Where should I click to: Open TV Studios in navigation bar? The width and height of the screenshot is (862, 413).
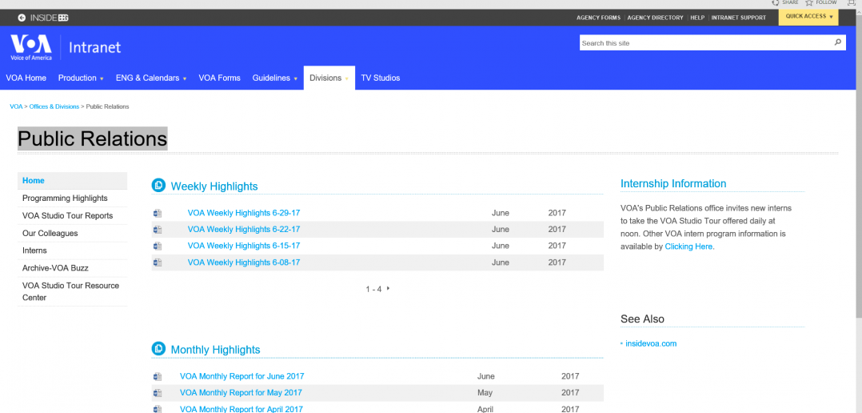click(381, 78)
